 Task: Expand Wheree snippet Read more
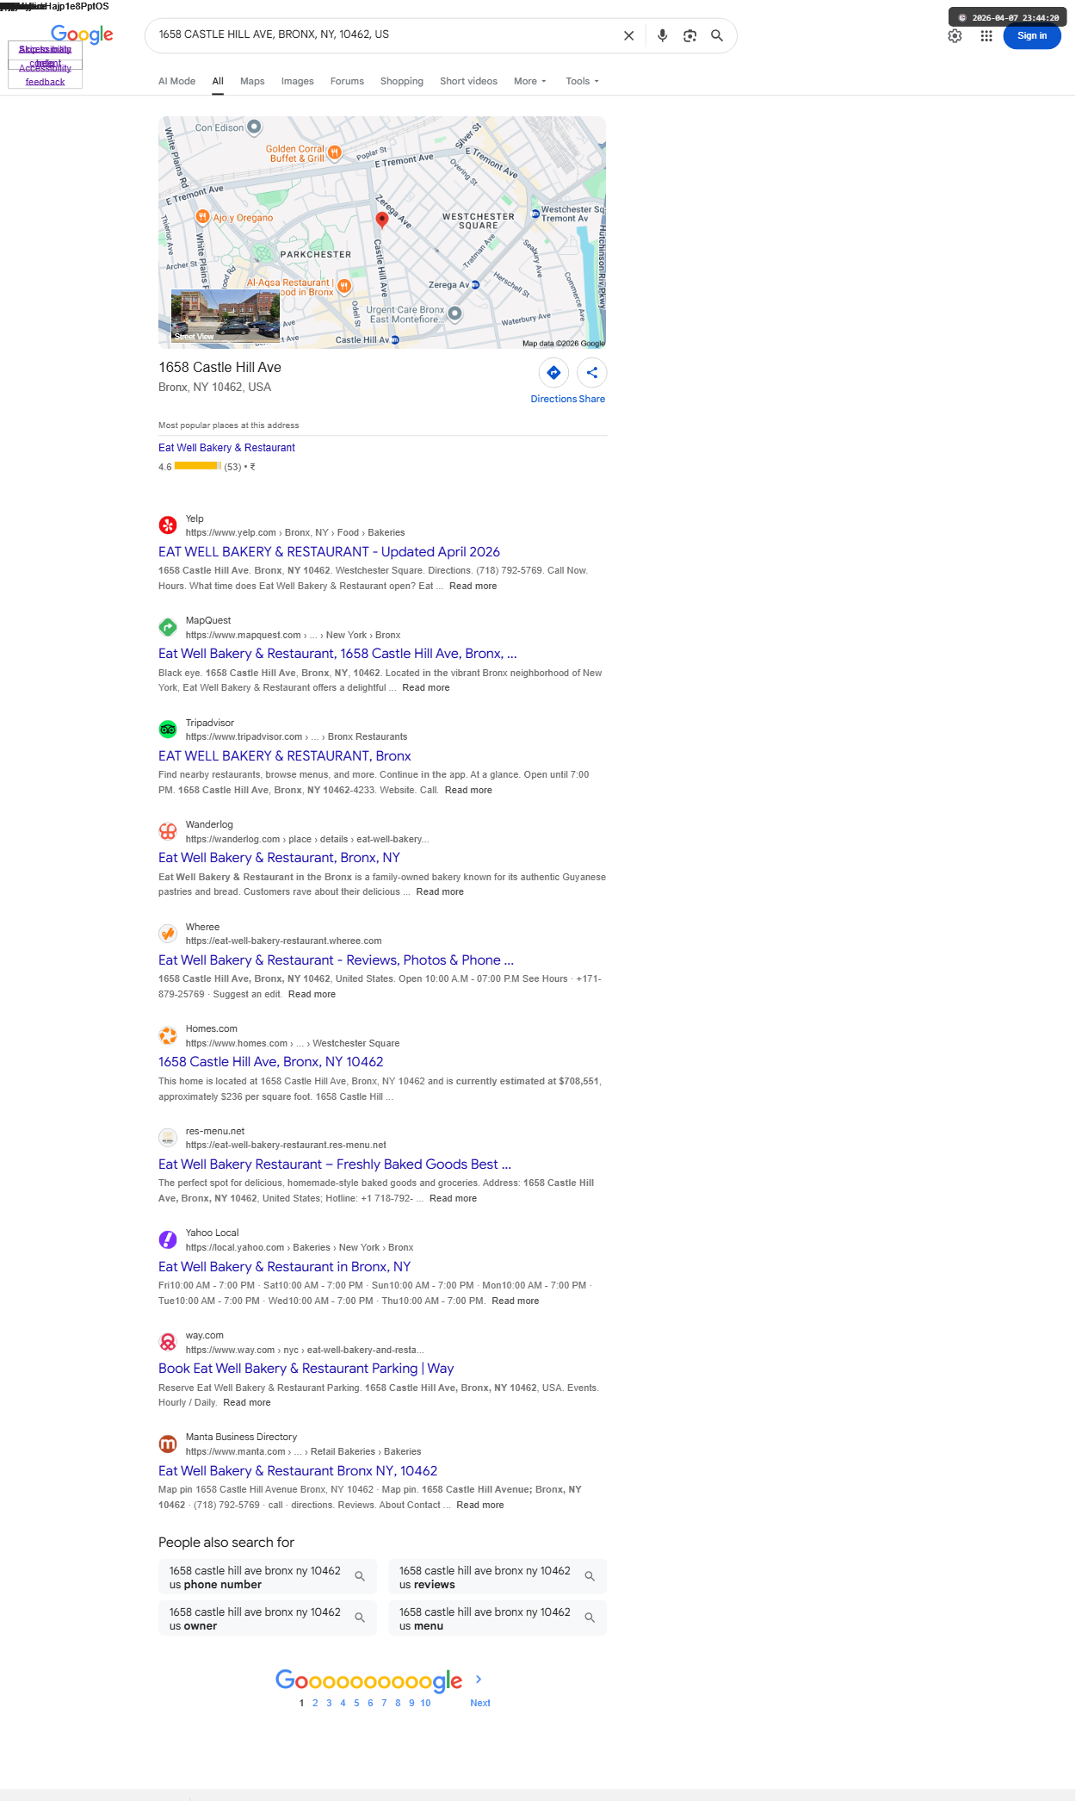click(312, 994)
